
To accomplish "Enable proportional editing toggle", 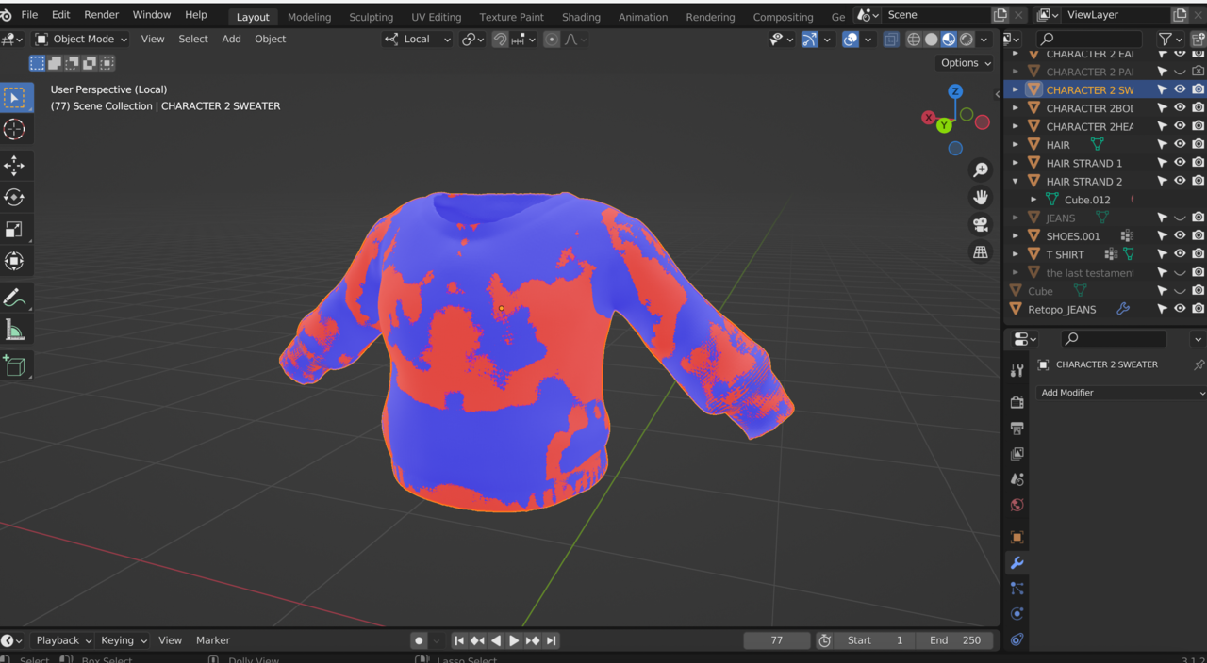I will pos(552,40).
